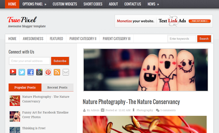Open the 5 comments link
The width and height of the screenshot is (219, 133).
[168, 110]
